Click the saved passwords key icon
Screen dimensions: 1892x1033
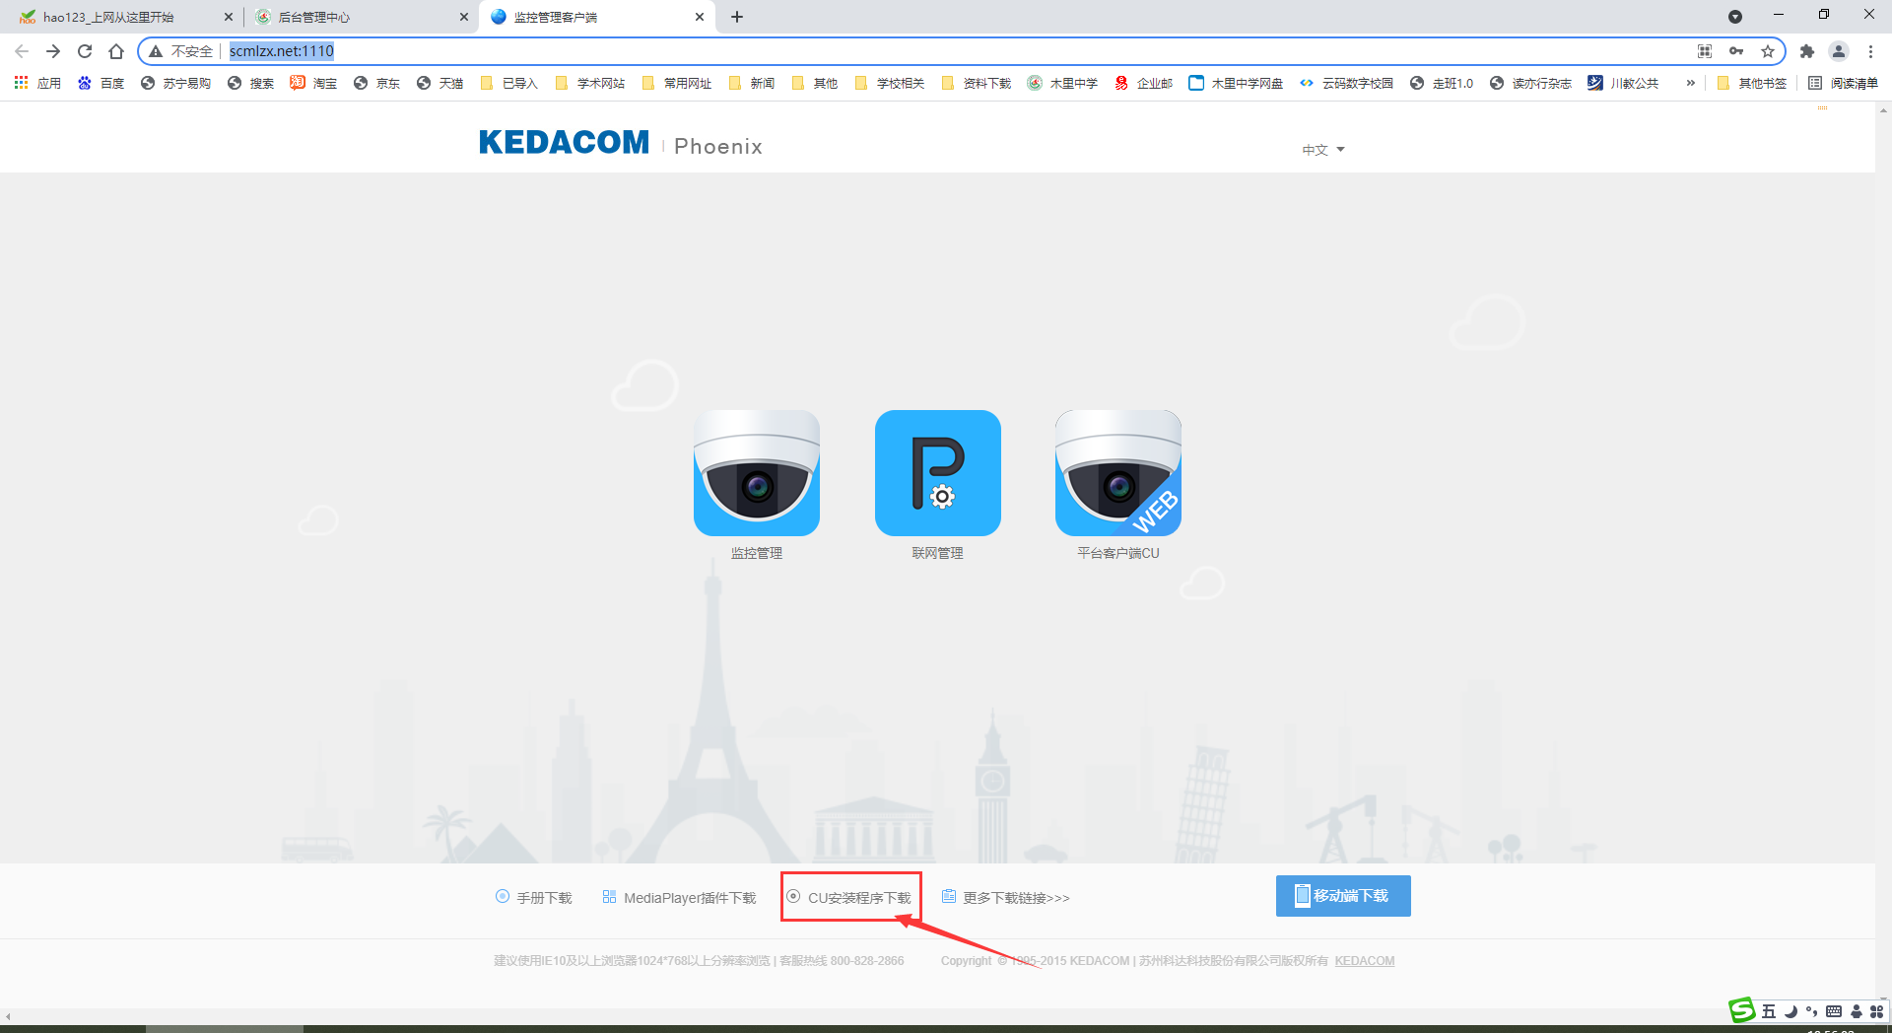click(x=1736, y=51)
